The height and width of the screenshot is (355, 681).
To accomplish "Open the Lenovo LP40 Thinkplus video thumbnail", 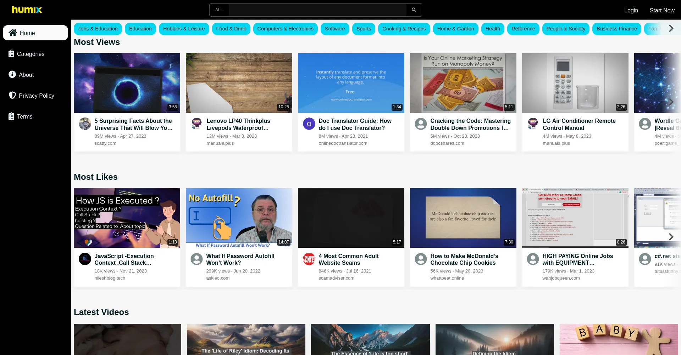I will point(239,83).
